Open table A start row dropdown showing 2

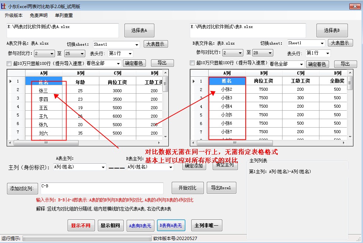coord(44,53)
